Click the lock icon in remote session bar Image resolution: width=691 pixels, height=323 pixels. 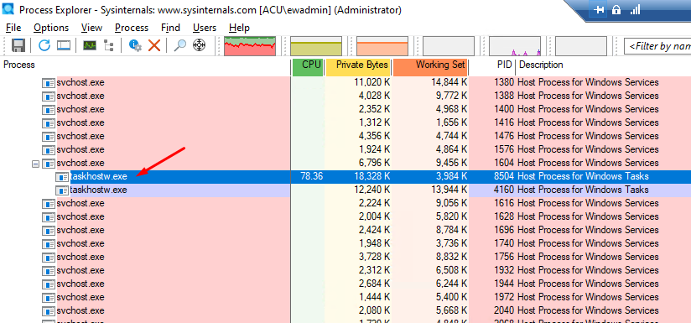616,10
